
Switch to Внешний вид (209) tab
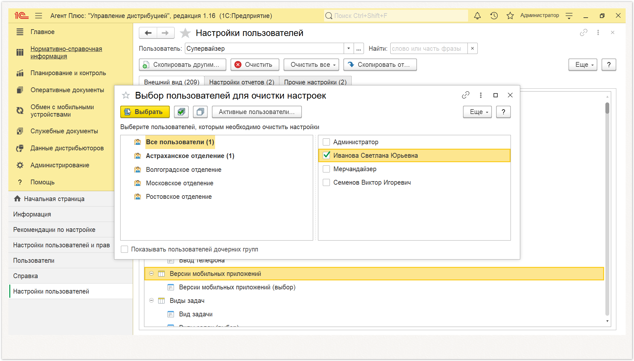[x=172, y=82]
